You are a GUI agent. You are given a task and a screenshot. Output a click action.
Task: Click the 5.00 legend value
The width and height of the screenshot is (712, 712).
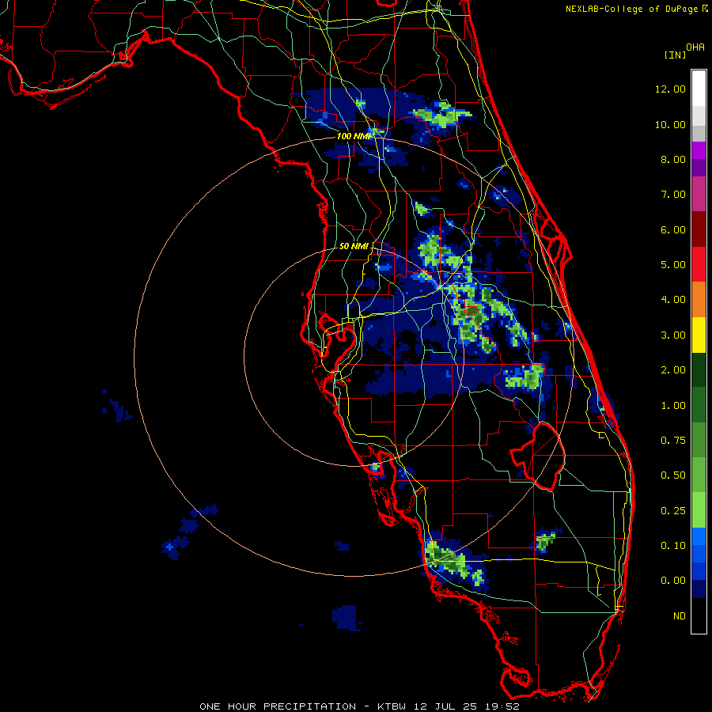pos(673,265)
